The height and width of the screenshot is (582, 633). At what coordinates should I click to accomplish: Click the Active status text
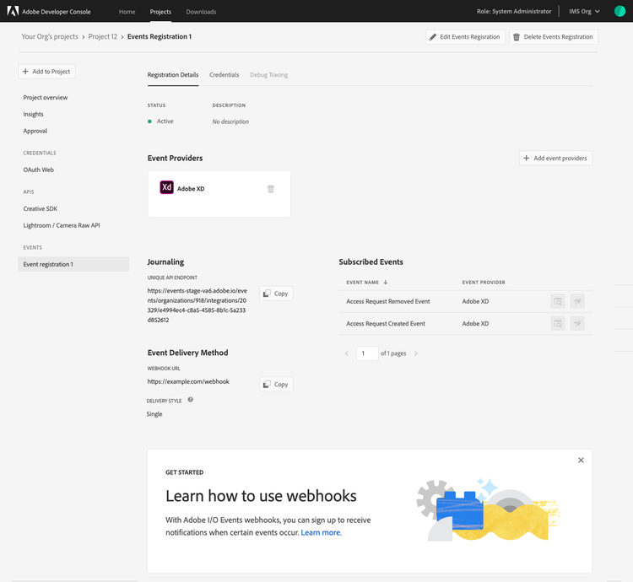[165, 121]
